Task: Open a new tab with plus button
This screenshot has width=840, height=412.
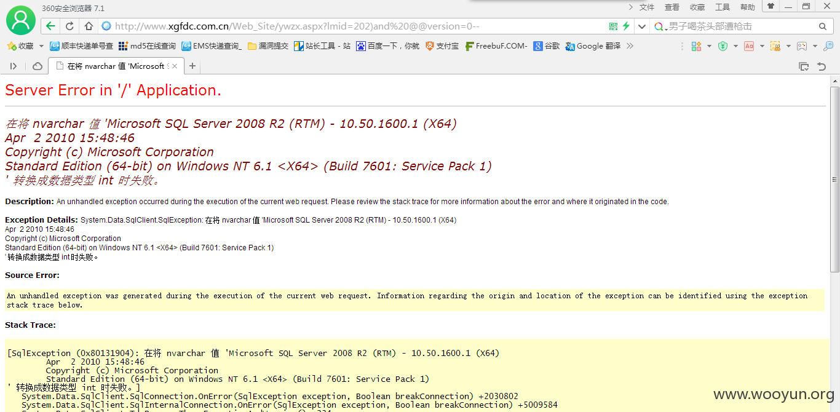Action: point(192,66)
